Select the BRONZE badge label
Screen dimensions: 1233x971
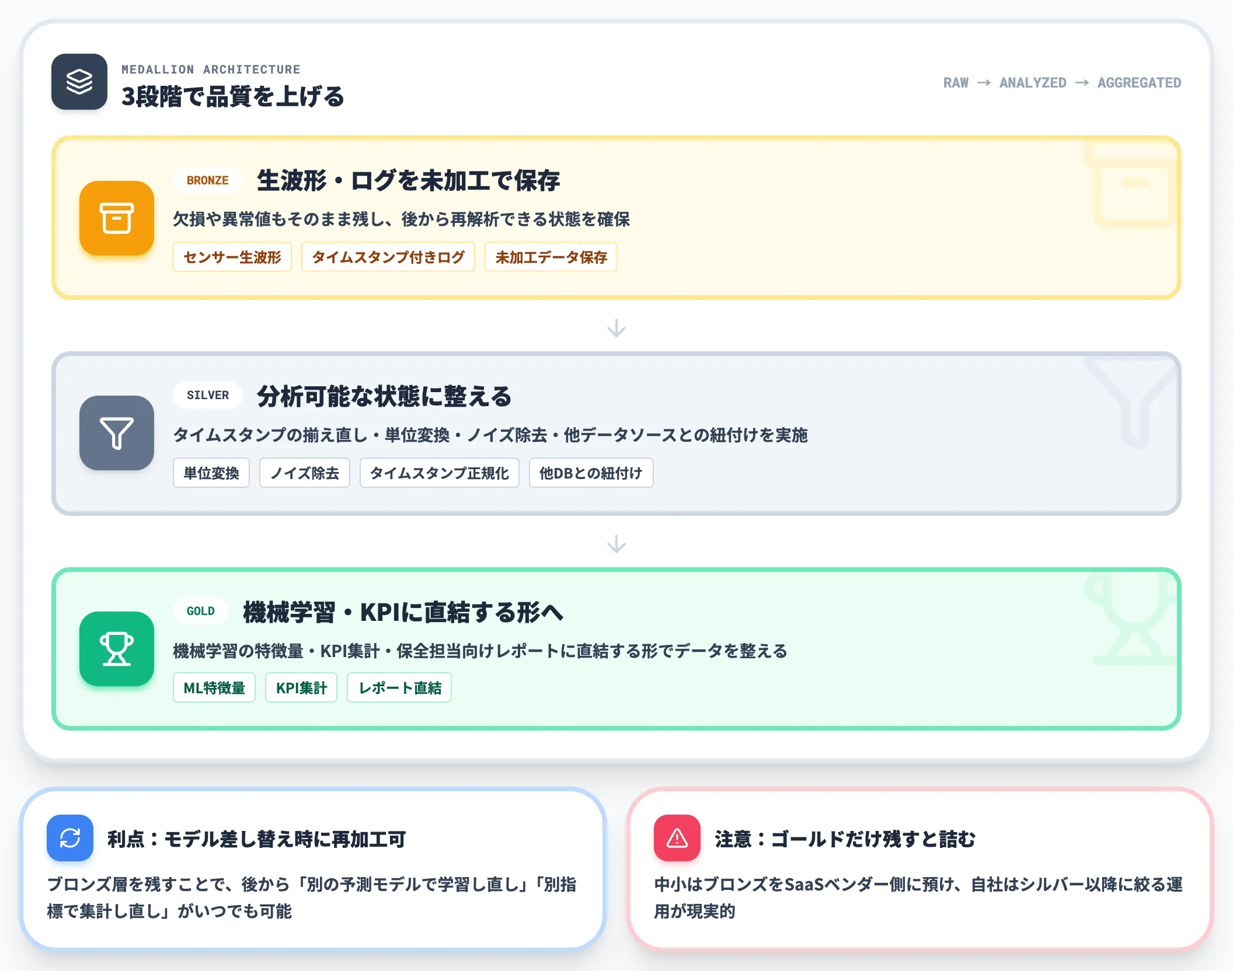(208, 180)
